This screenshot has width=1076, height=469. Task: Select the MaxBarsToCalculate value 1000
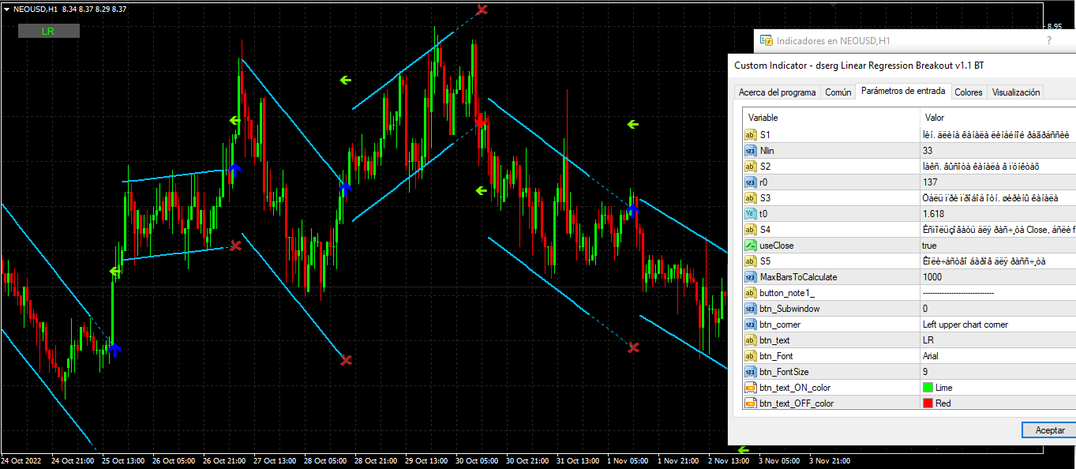(x=932, y=277)
